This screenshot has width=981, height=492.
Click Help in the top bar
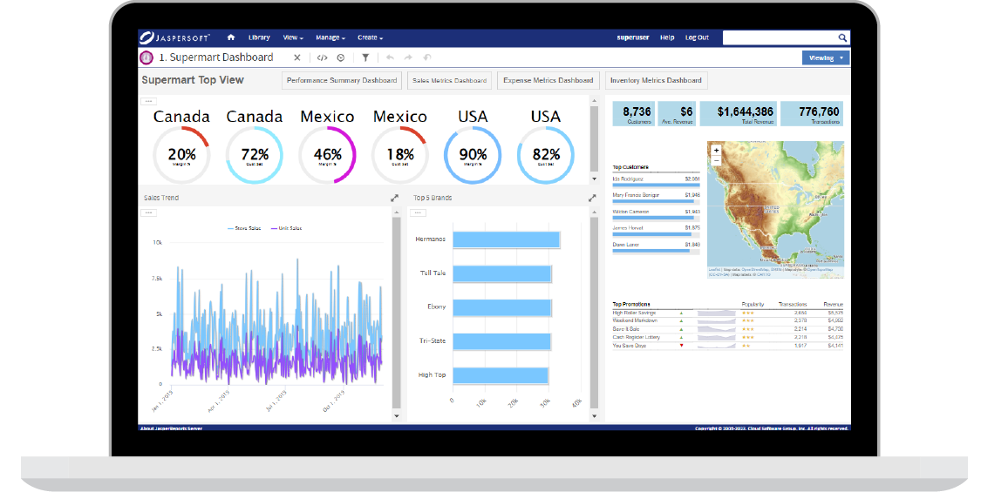pyautogui.click(x=667, y=37)
